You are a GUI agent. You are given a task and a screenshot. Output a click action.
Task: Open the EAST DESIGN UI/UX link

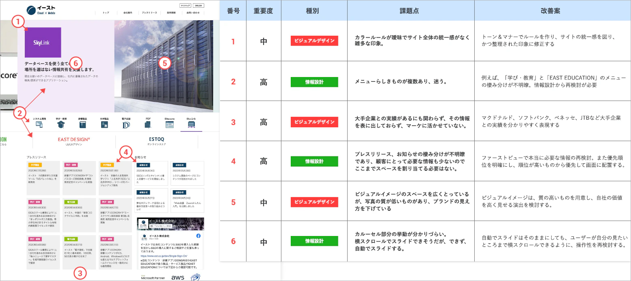[74, 141]
